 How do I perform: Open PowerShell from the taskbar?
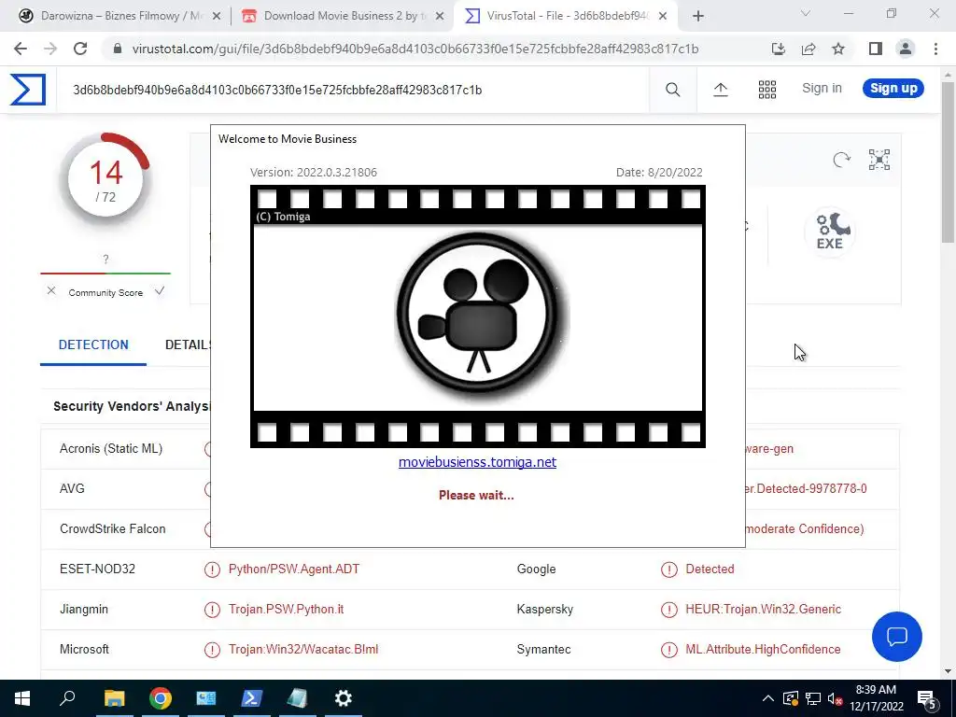tap(252, 698)
